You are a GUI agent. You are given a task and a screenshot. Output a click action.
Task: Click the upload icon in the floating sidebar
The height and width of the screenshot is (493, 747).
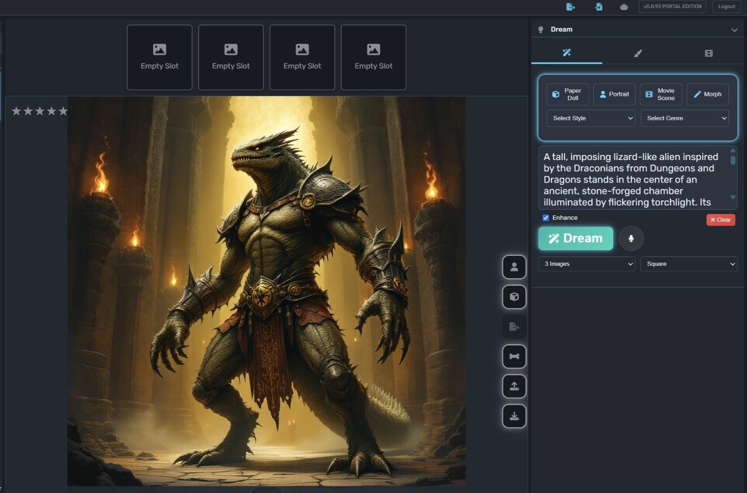[x=514, y=386]
